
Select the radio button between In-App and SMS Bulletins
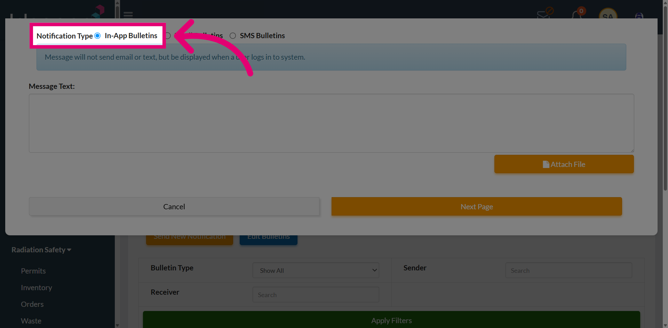pos(168,36)
